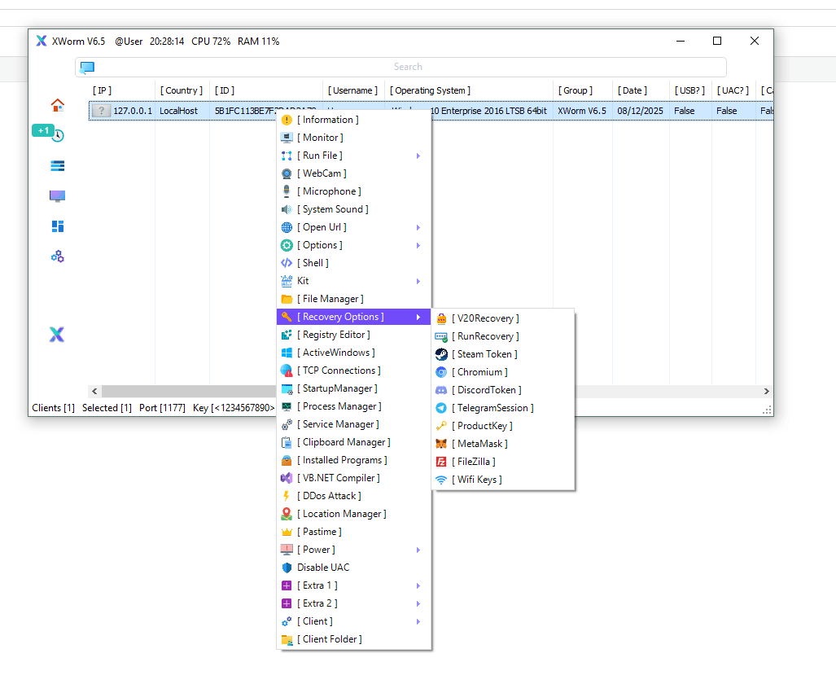The image size is (836, 684).
Task: Click the chat bubble icon beside the search bar
Action: (87, 68)
